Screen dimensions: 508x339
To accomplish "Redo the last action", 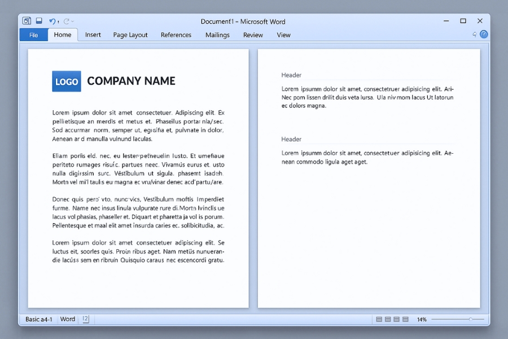I will [x=66, y=21].
